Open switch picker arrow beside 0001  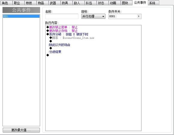click(139, 16)
